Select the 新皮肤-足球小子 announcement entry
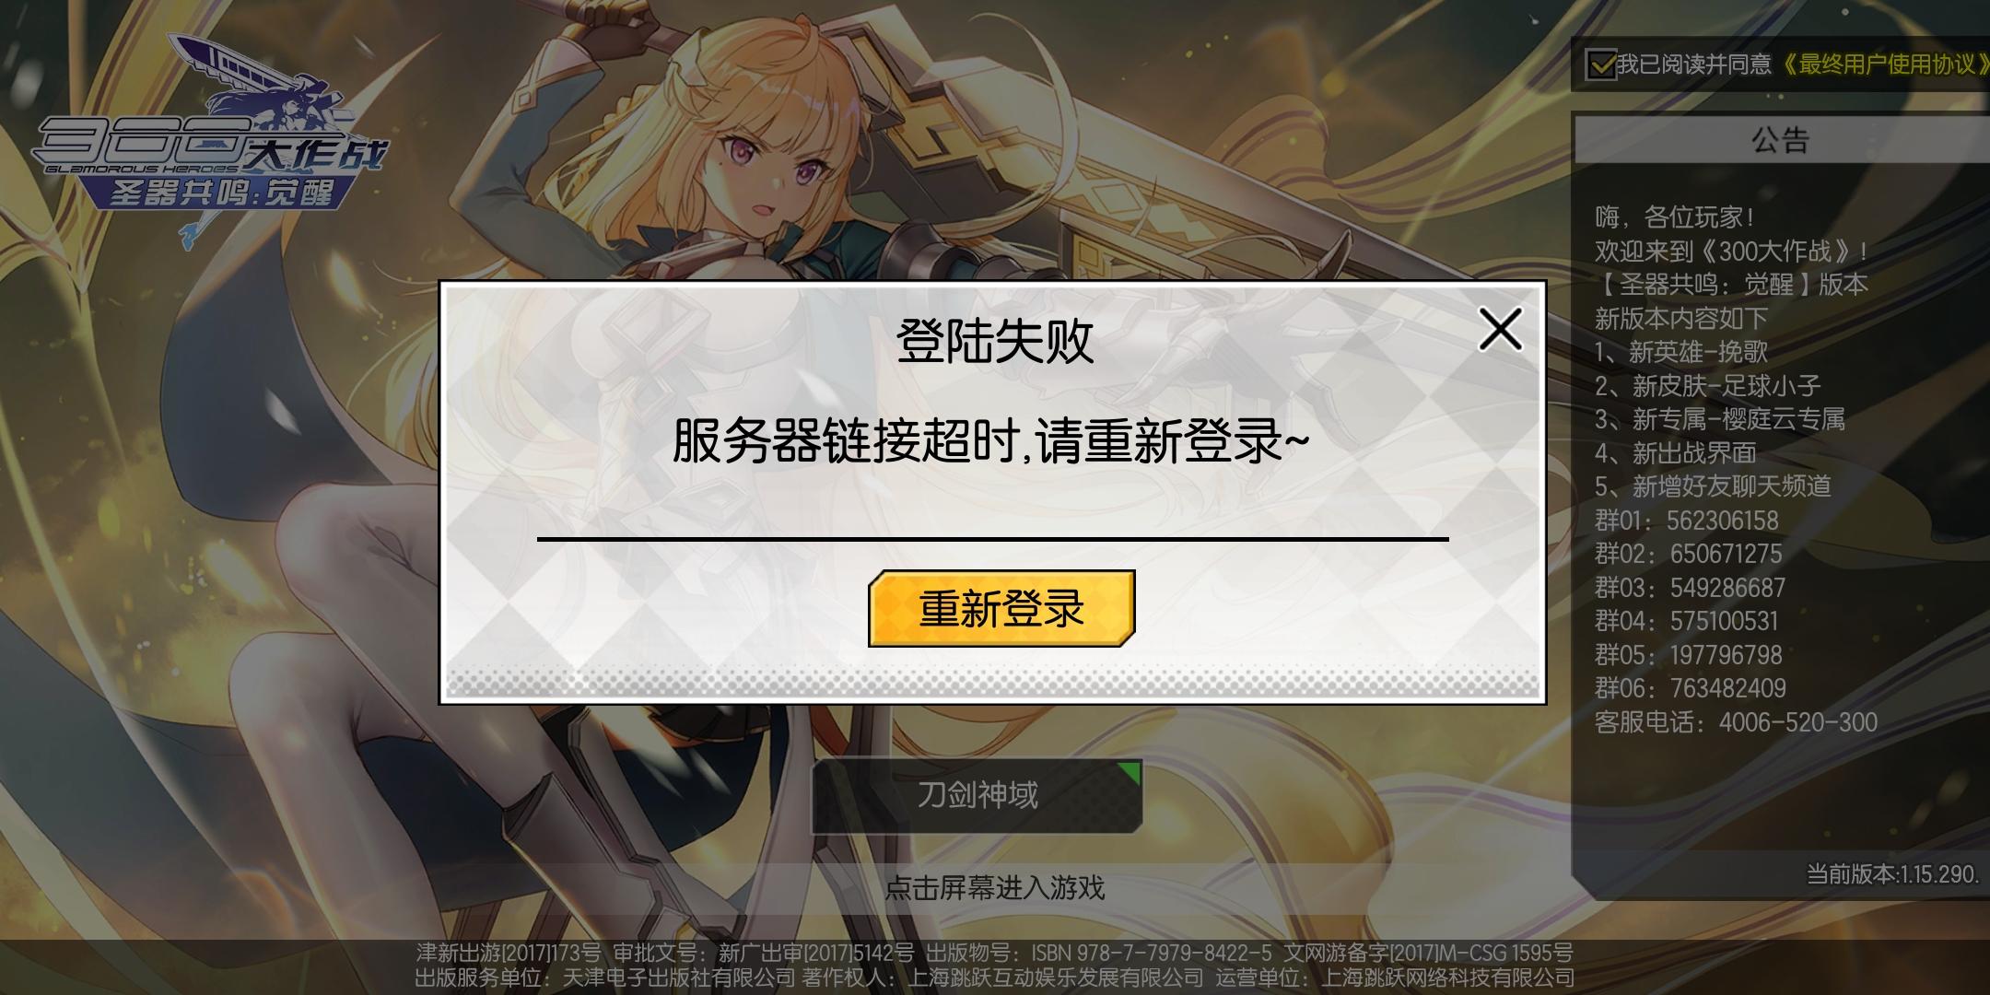 pos(1707,385)
